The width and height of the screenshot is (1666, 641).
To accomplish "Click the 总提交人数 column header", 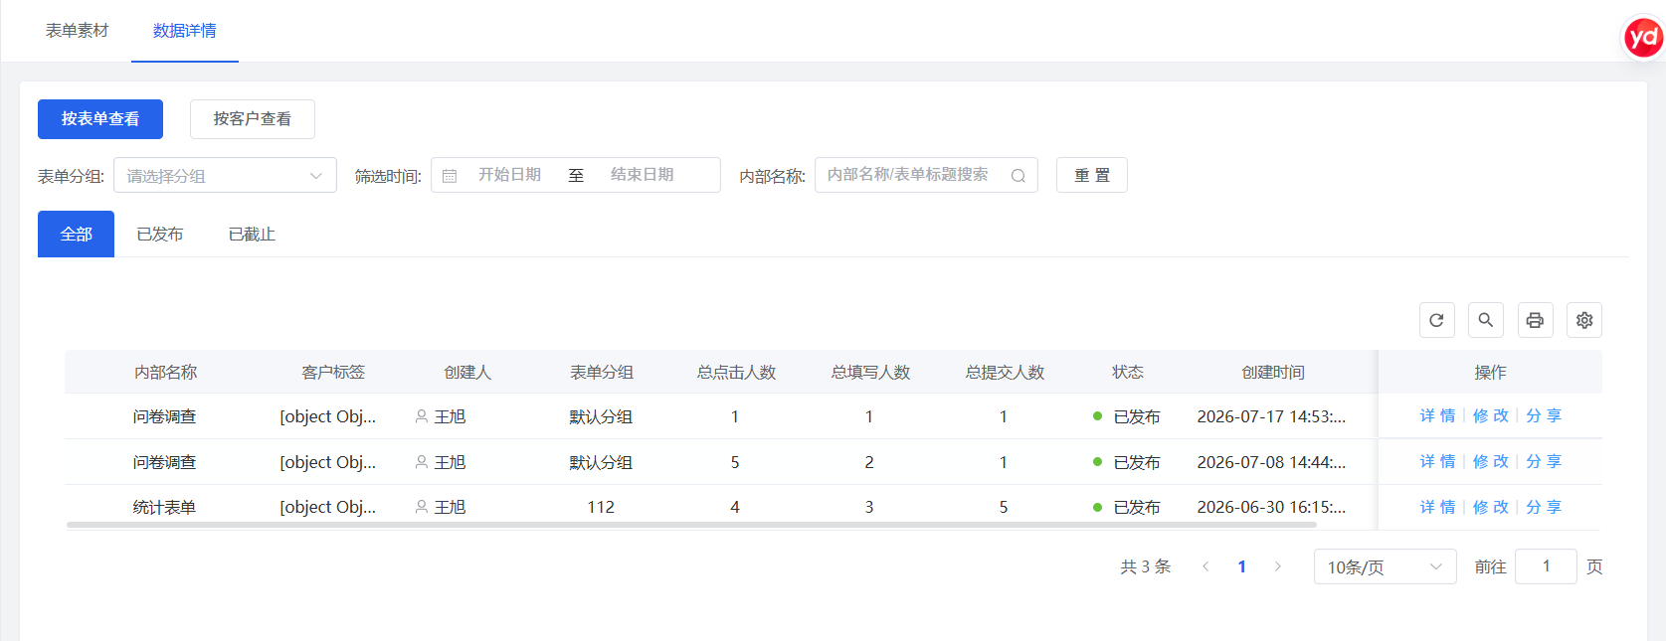I will 1005,372.
